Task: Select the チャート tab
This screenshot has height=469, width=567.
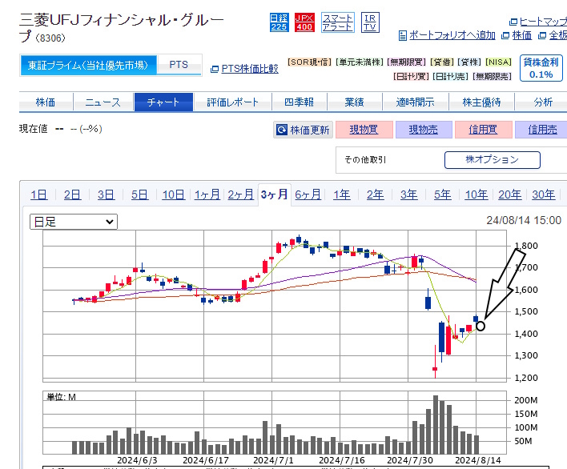Action: click(x=163, y=102)
